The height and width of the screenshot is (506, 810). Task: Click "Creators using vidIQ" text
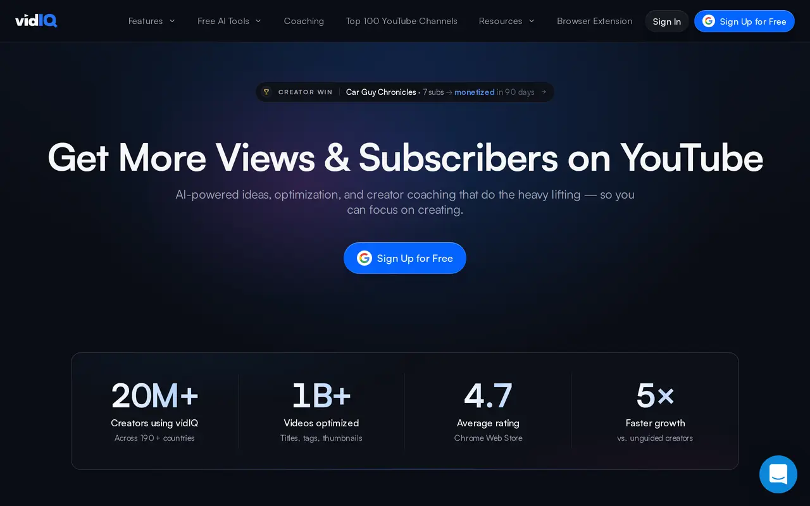click(x=154, y=423)
